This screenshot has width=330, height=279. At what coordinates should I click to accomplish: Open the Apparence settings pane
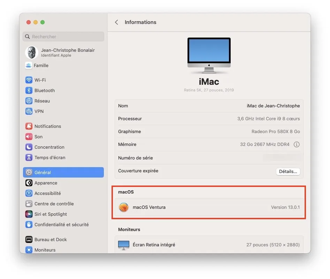click(46, 183)
